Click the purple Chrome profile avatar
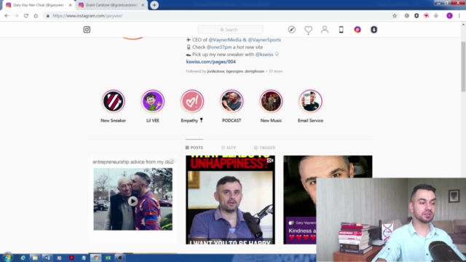 [450, 16]
